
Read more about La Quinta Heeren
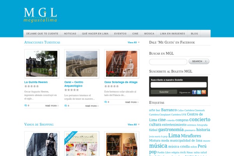pos(52,106)
